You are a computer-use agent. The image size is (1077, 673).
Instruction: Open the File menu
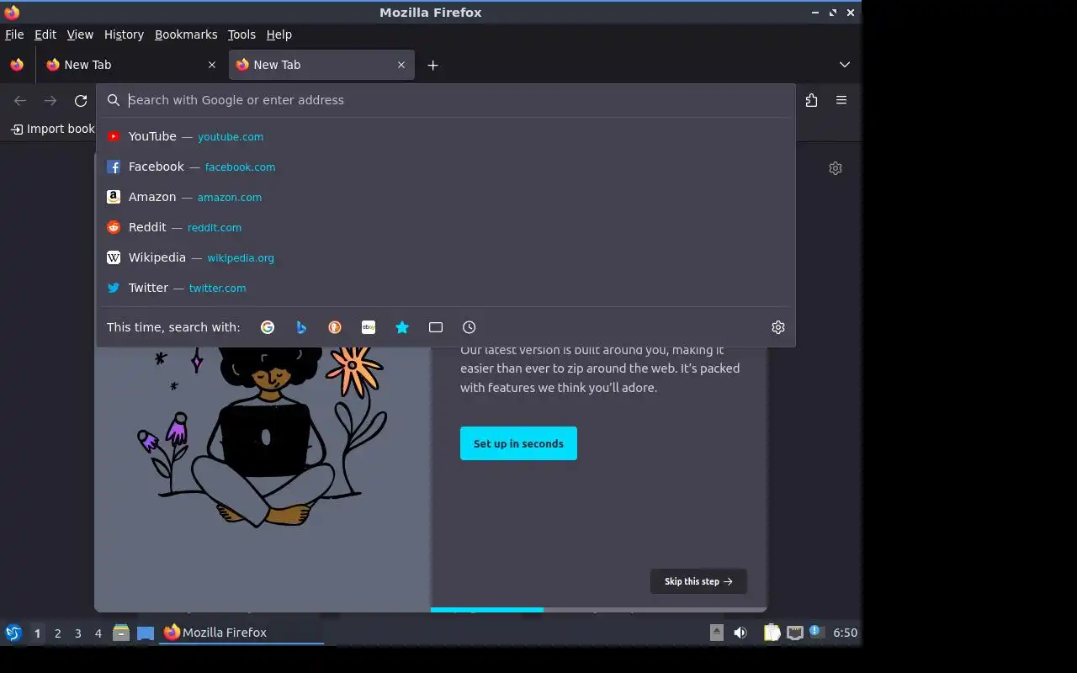coord(14,34)
